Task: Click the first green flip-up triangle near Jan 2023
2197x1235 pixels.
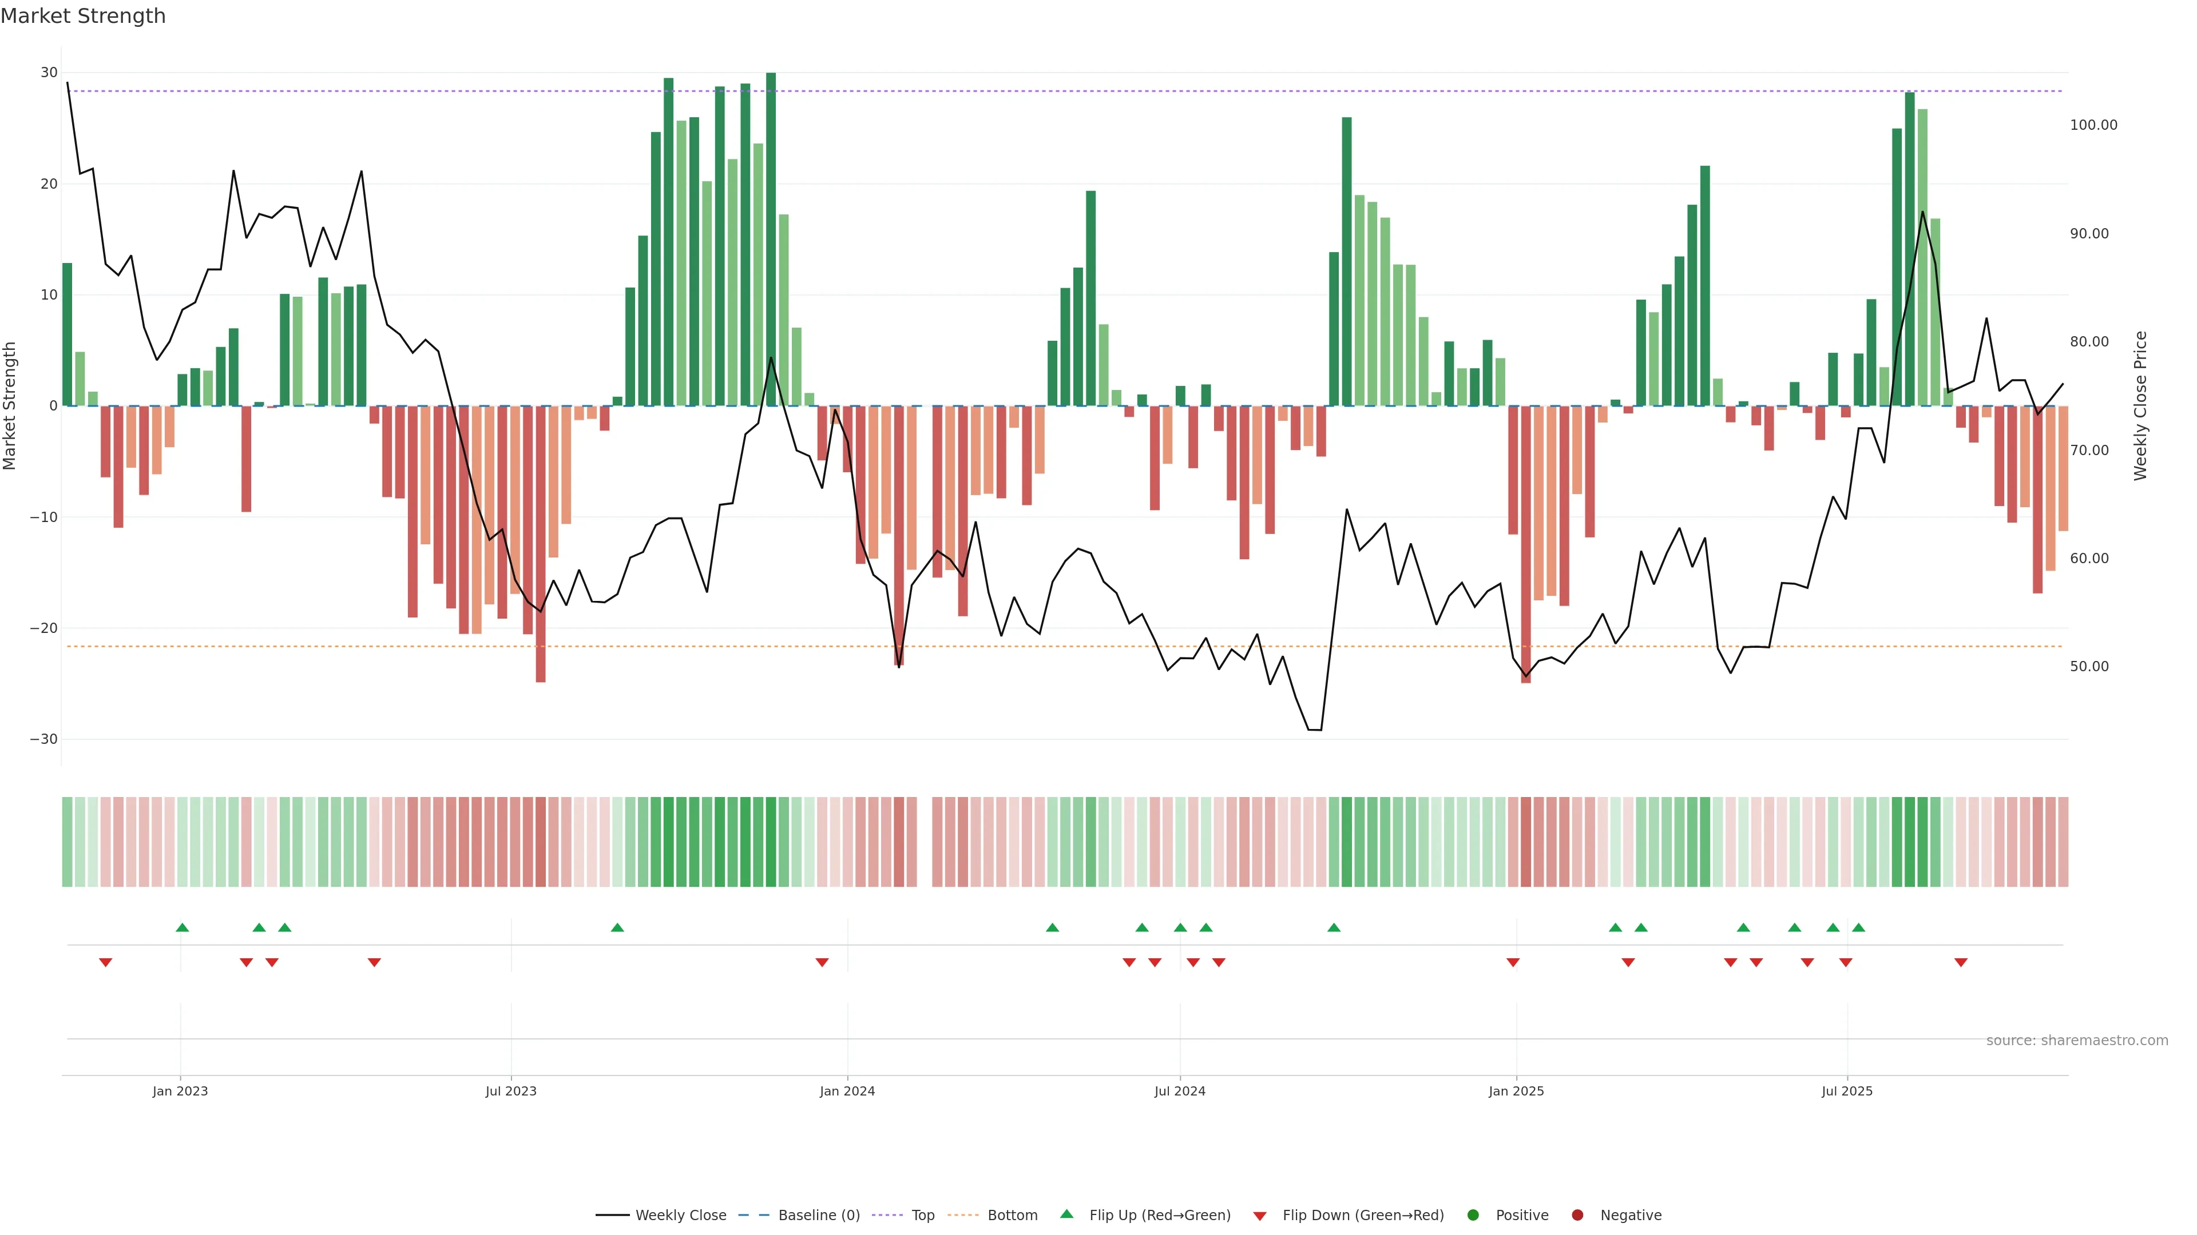Action: pos(182,927)
